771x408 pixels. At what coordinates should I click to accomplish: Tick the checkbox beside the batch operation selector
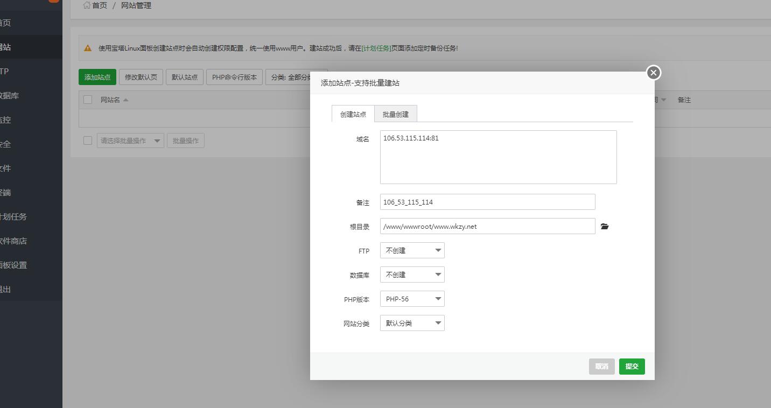coord(88,140)
